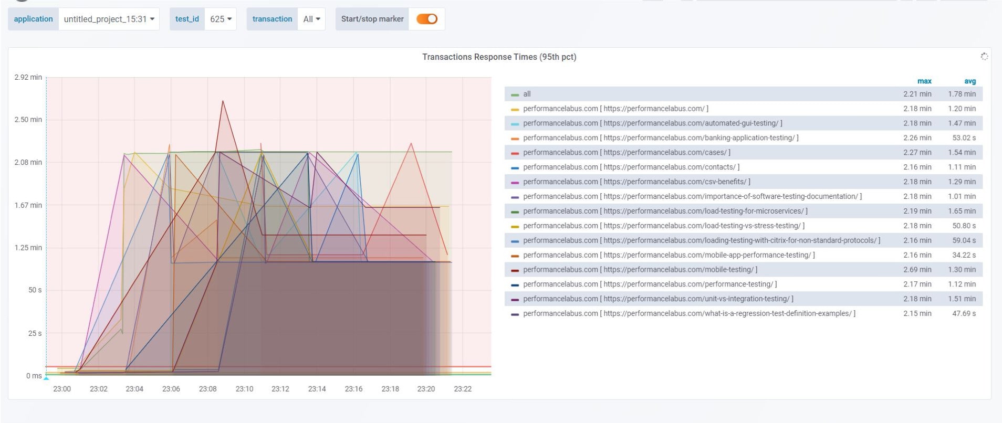
Task: Click the 1.78 min avg for all
Action: tap(962, 94)
